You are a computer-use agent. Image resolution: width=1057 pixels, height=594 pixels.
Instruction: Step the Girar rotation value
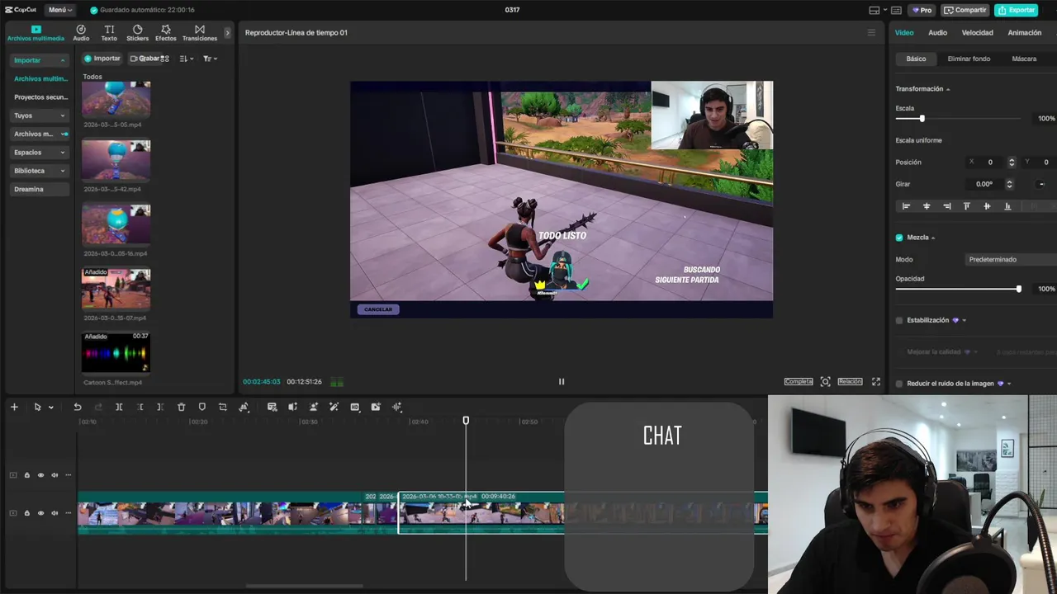[x=1009, y=184]
